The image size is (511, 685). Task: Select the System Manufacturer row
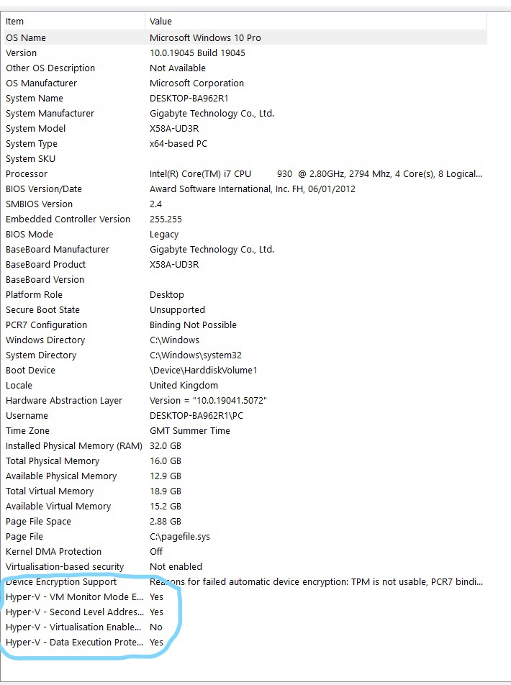pyautogui.click(x=245, y=113)
